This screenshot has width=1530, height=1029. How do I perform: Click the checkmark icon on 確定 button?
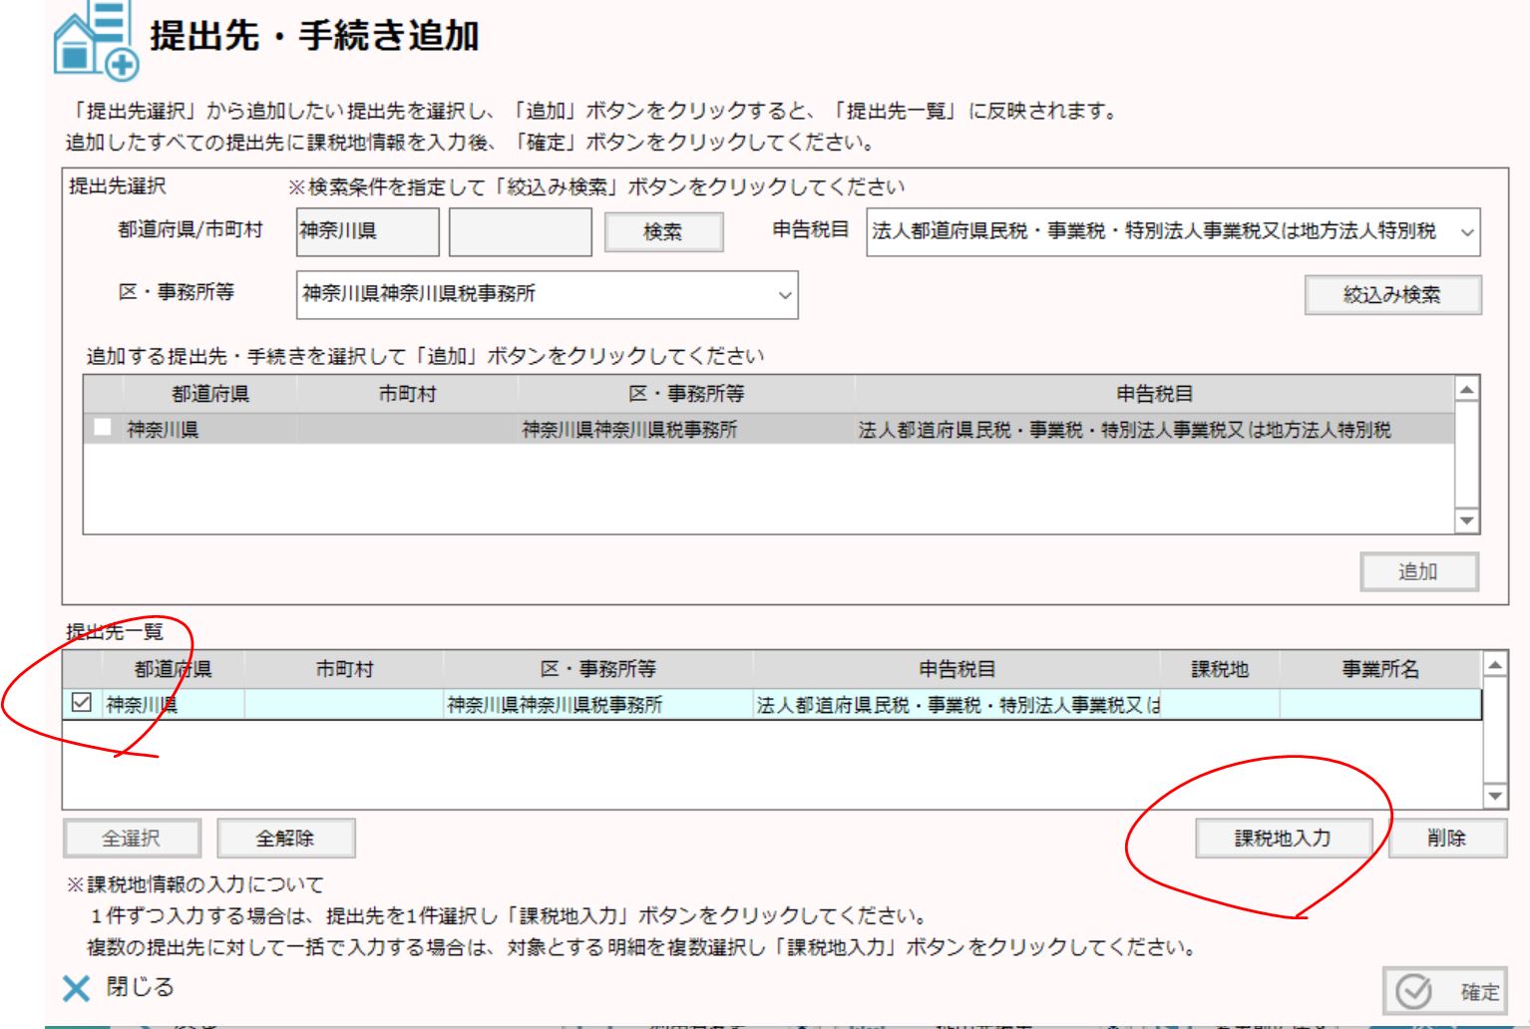pos(1412,991)
